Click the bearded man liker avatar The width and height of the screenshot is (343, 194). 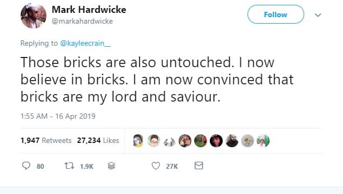[x=232, y=141]
